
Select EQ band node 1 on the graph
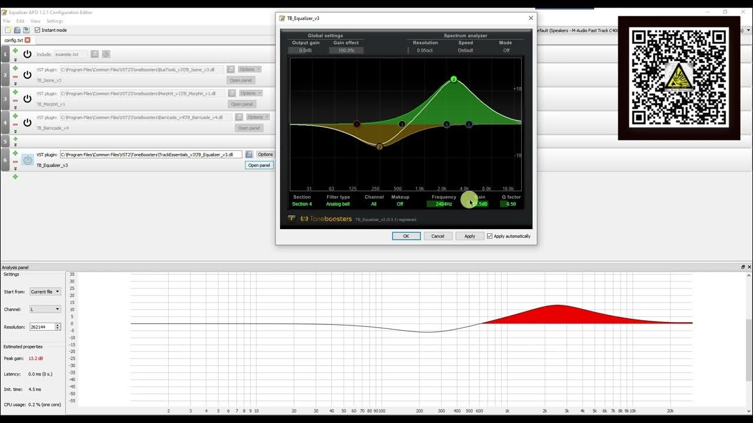356,124
